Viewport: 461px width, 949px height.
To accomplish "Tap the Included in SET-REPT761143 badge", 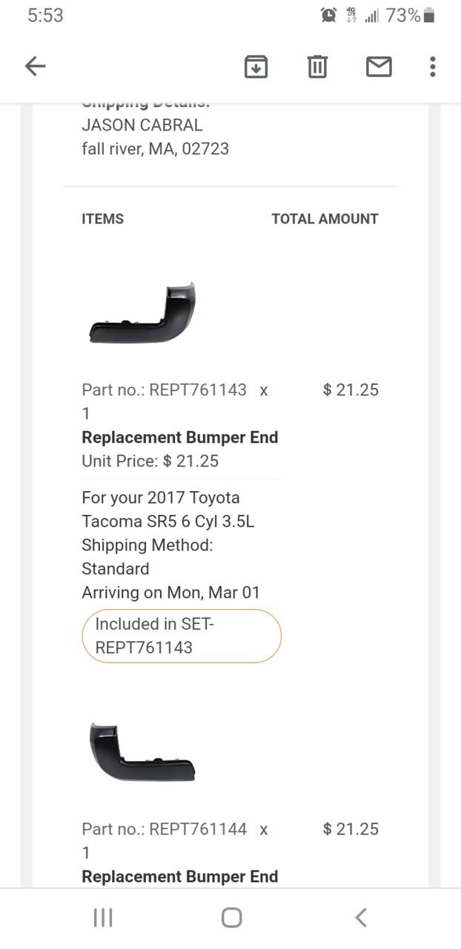I will click(182, 636).
